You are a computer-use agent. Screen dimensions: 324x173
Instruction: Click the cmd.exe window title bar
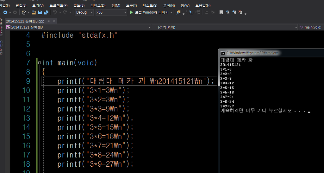[x=272, y=53]
